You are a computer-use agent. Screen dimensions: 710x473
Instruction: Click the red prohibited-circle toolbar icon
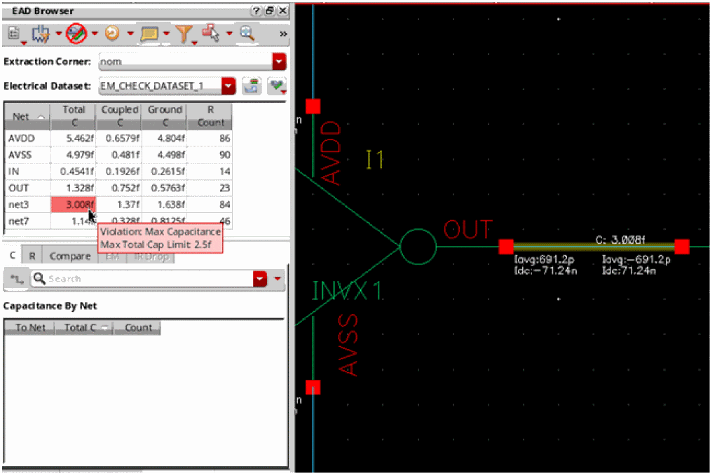tap(75, 33)
